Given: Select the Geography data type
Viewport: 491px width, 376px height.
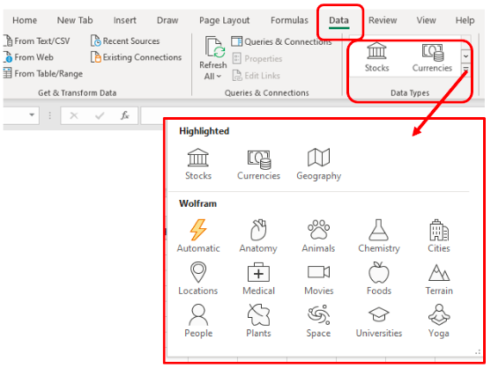Looking at the screenshot, I should [318, 165].
